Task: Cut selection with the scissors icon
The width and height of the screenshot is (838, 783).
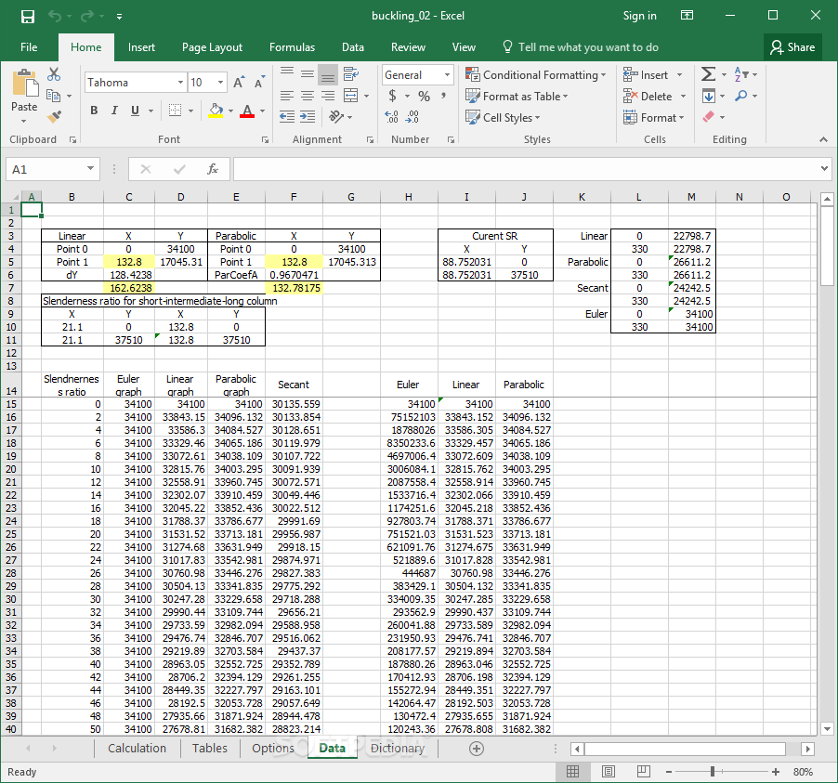Action: point(54,74)
